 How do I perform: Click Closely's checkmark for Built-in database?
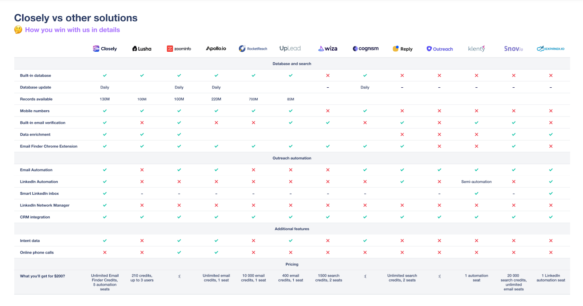(x=105, y=75)
